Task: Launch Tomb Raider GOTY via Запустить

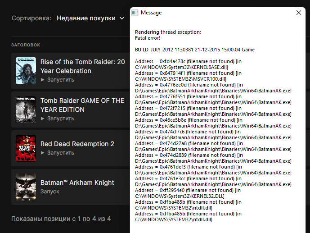Action: click(61, 119)
